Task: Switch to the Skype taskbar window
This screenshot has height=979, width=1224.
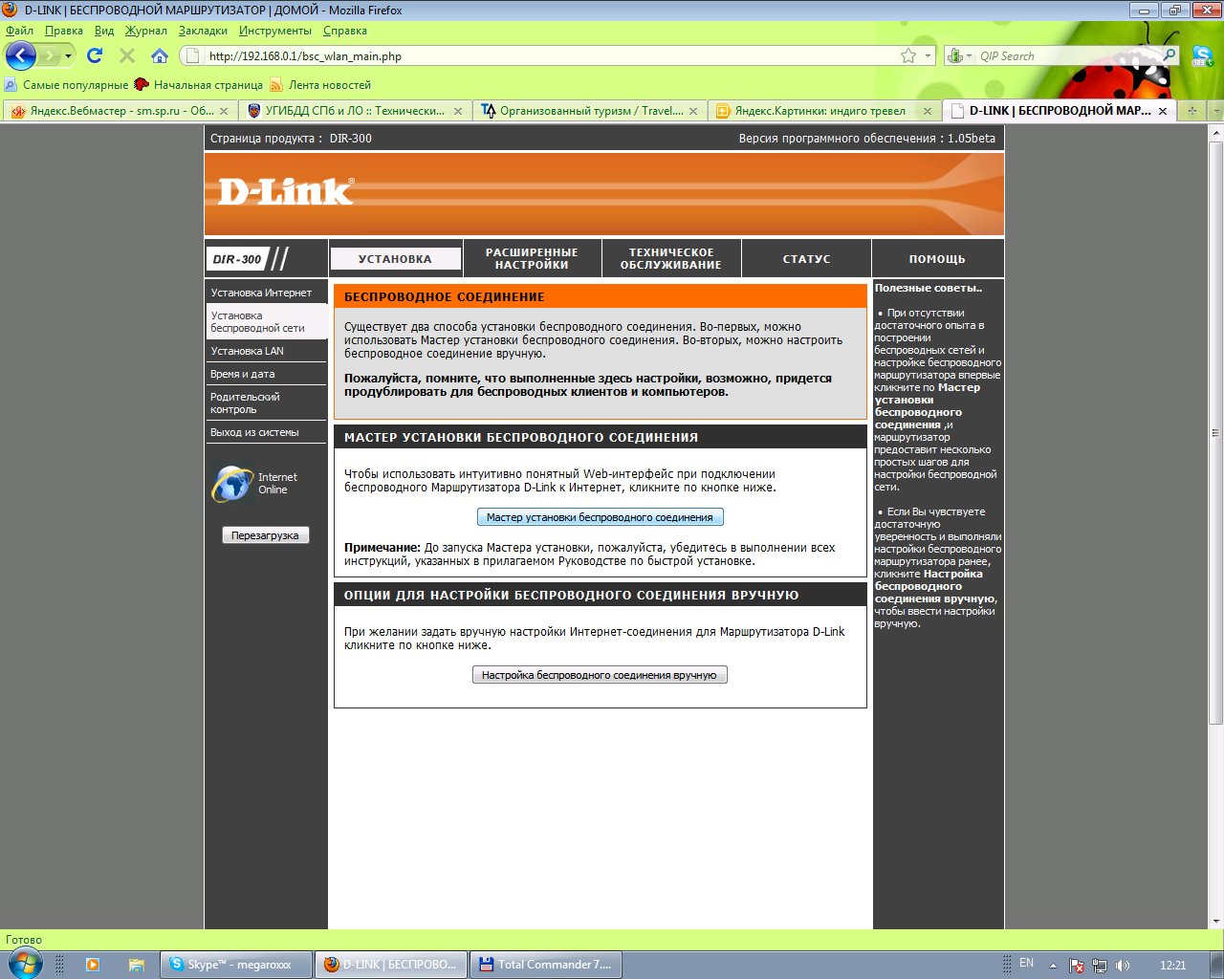Action: pyautogui.click(x=235, y=965)
